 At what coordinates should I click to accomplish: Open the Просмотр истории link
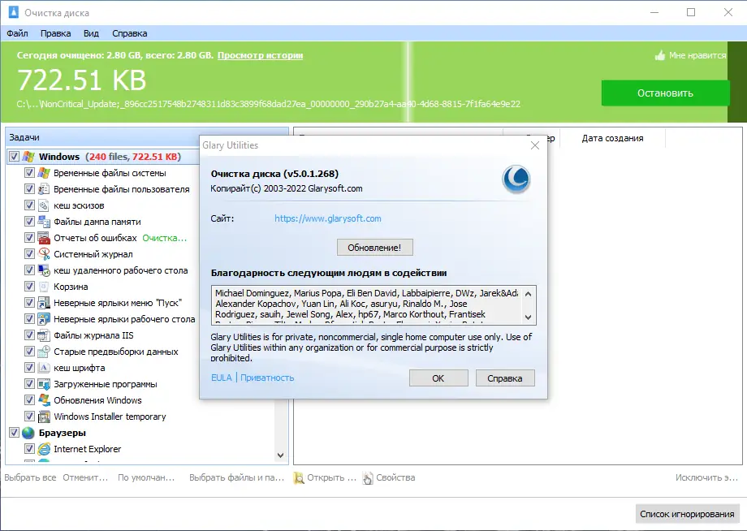(261, 56)
